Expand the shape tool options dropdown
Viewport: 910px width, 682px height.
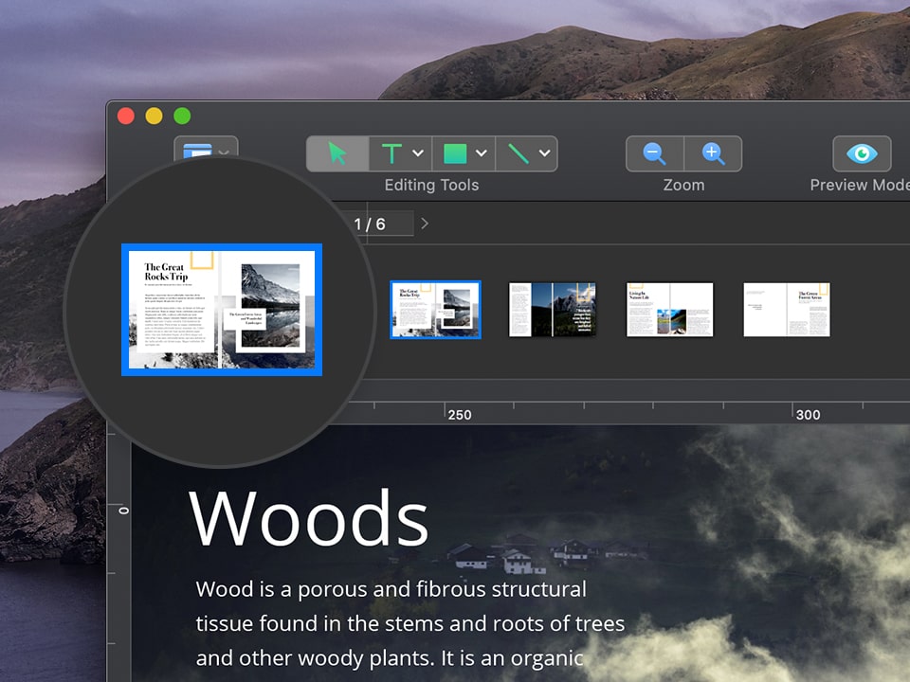pos(480,153)
